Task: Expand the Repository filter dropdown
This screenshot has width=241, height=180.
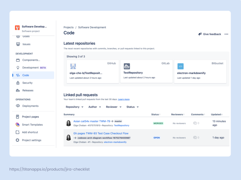Action: (75, 107)
